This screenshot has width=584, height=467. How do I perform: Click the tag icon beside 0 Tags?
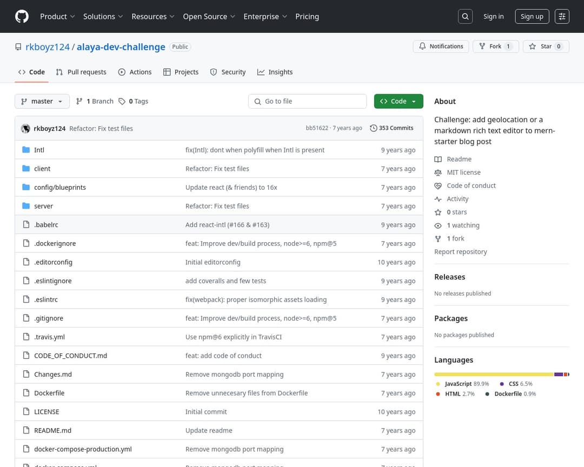[x=122, y=101]
